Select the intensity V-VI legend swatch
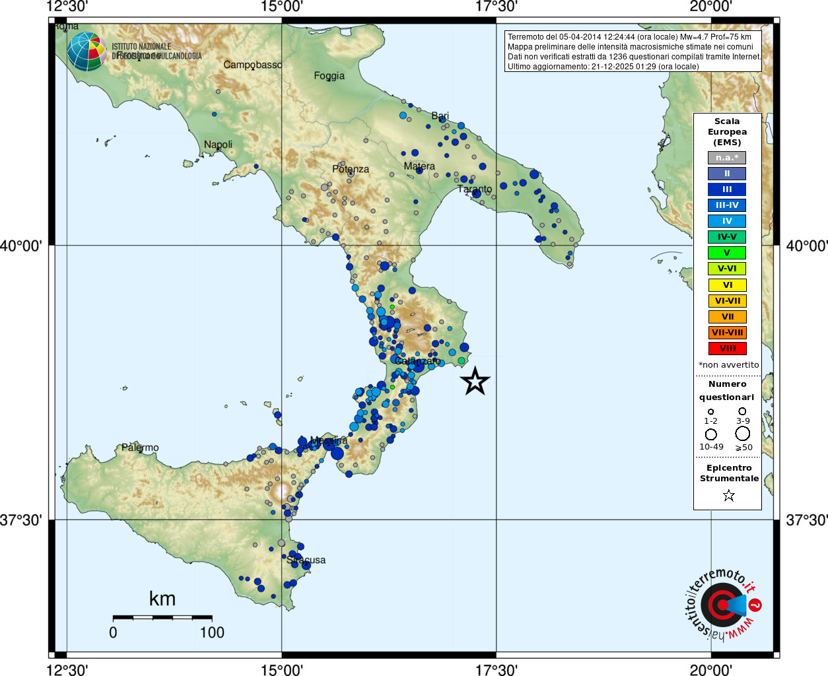 tap(727, 269)
